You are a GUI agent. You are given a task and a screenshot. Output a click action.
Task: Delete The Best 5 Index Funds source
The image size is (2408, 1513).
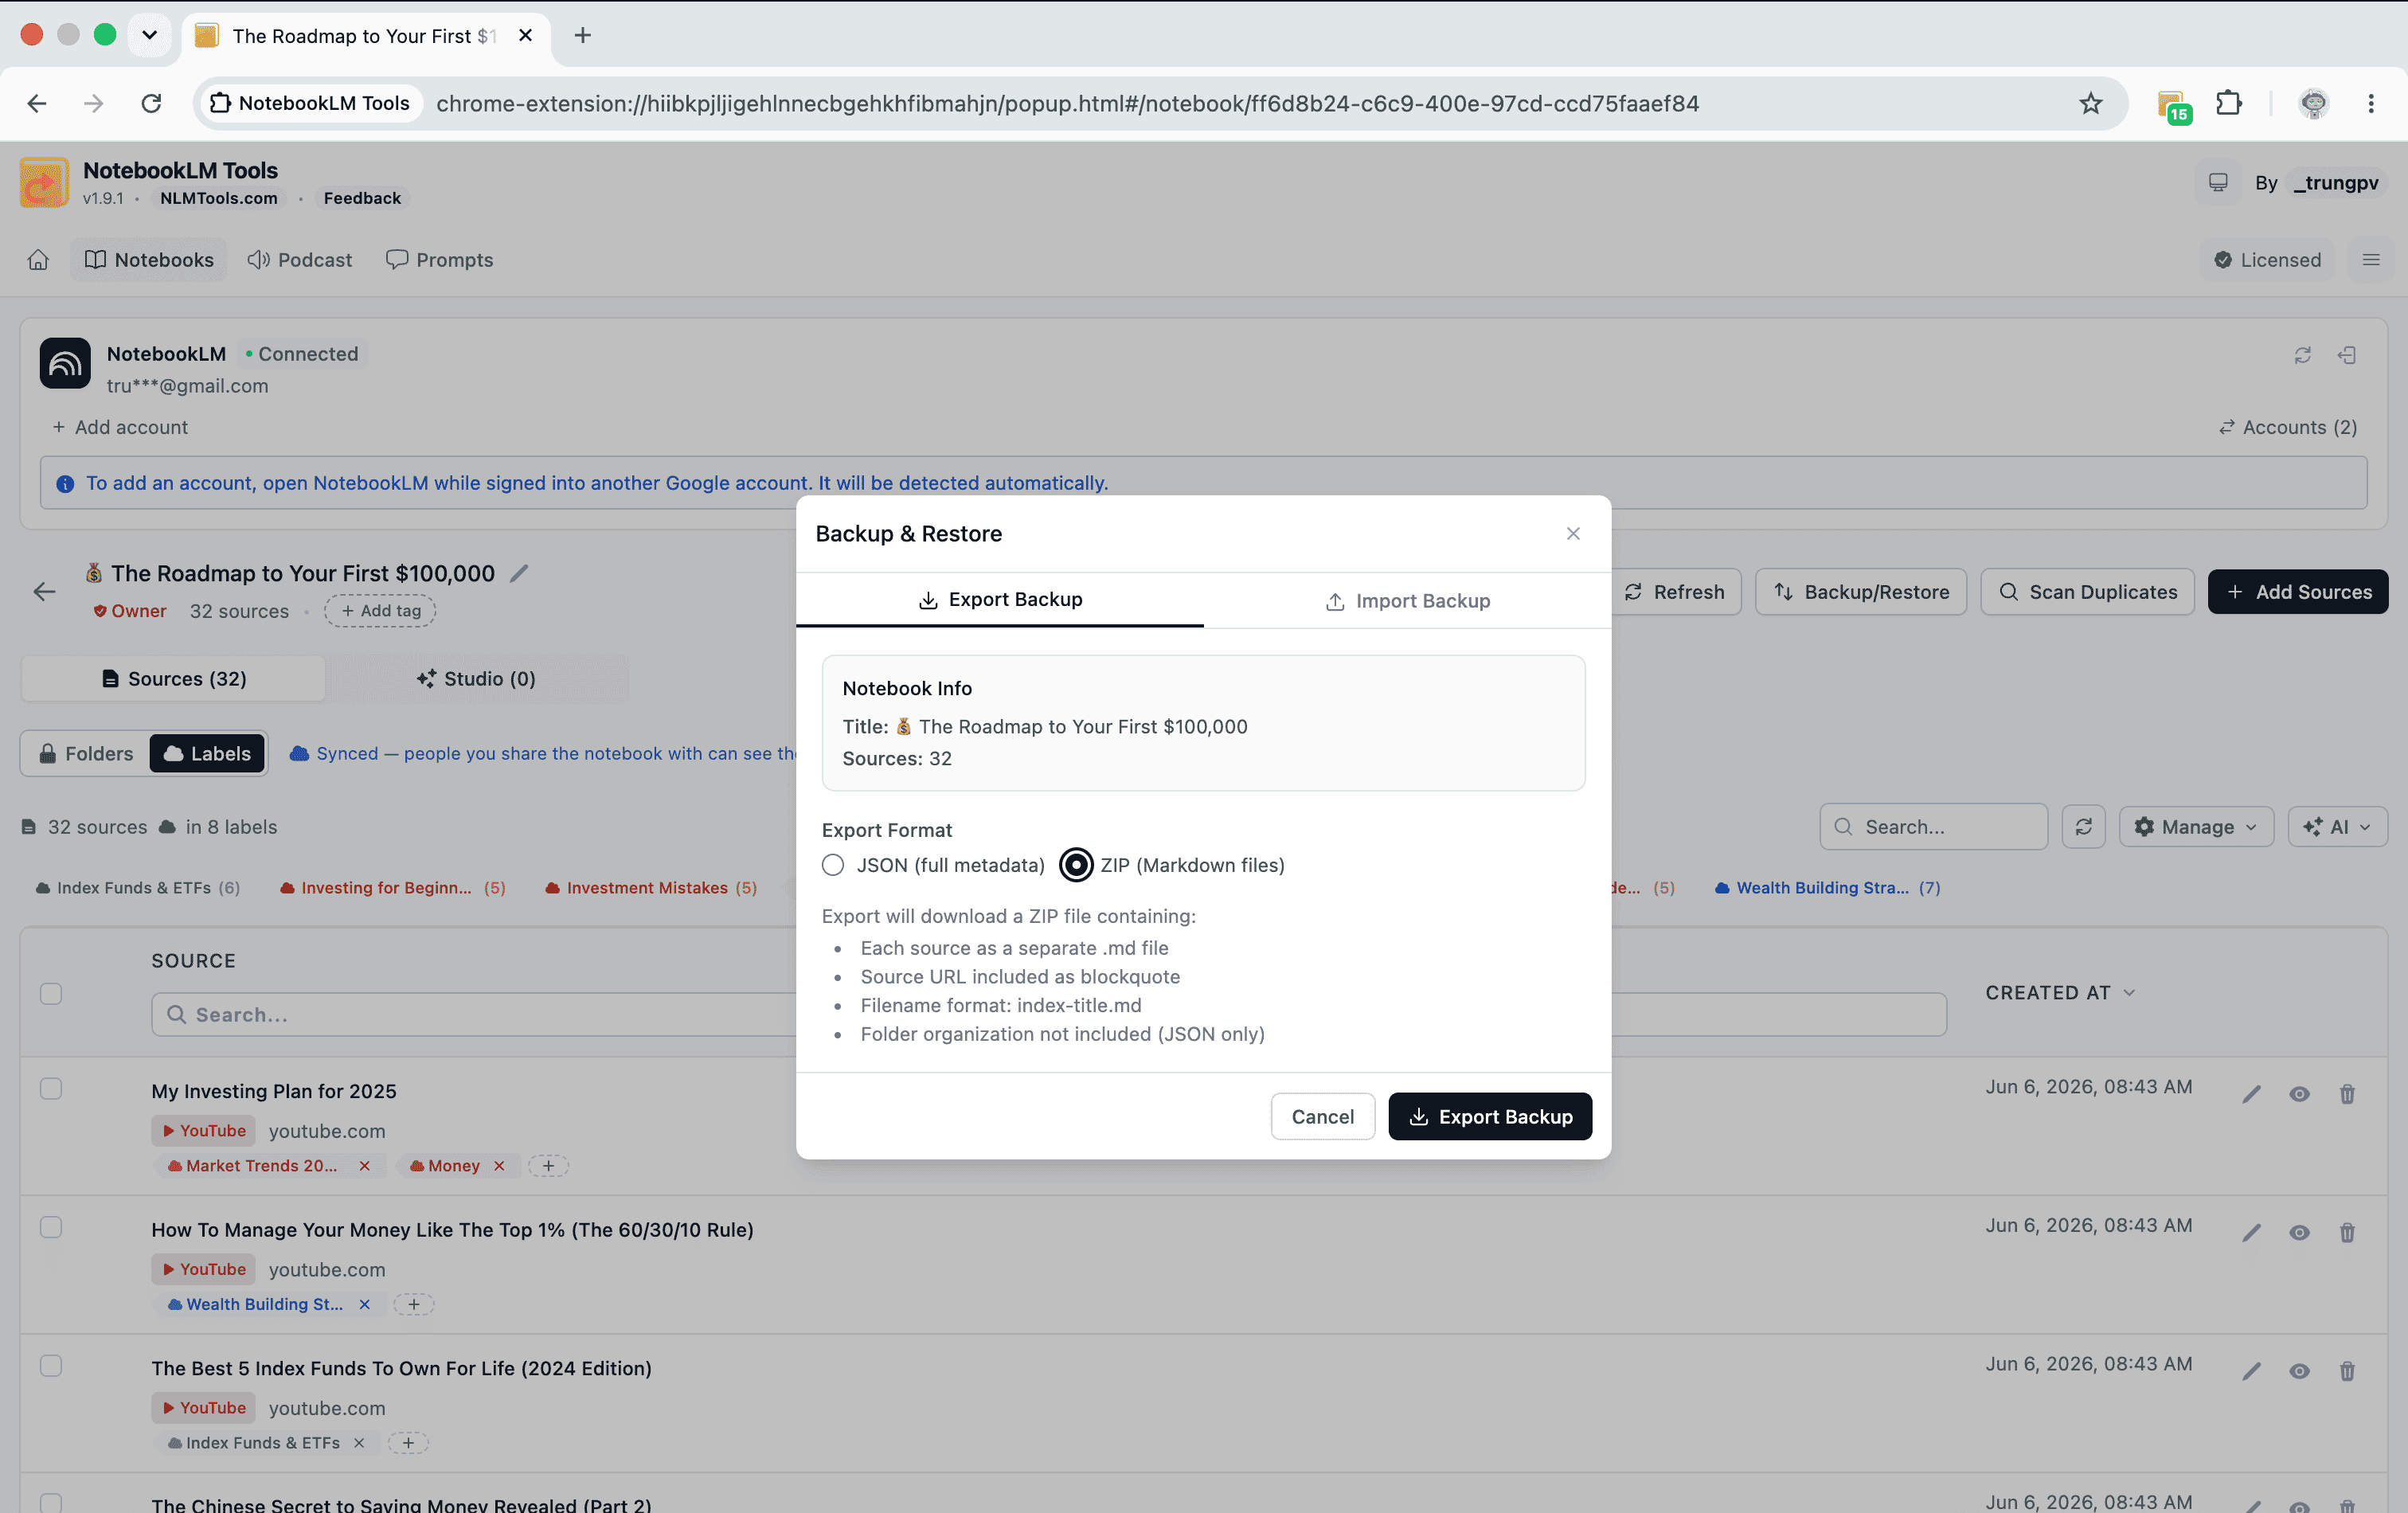tap(2347, 1371)
